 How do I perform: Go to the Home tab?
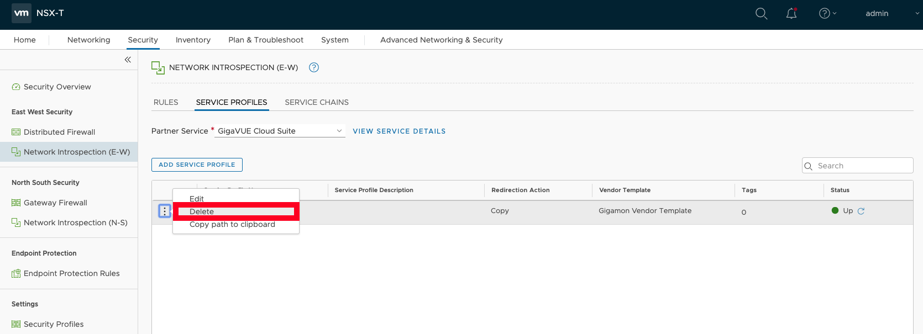tap(25, 40)
